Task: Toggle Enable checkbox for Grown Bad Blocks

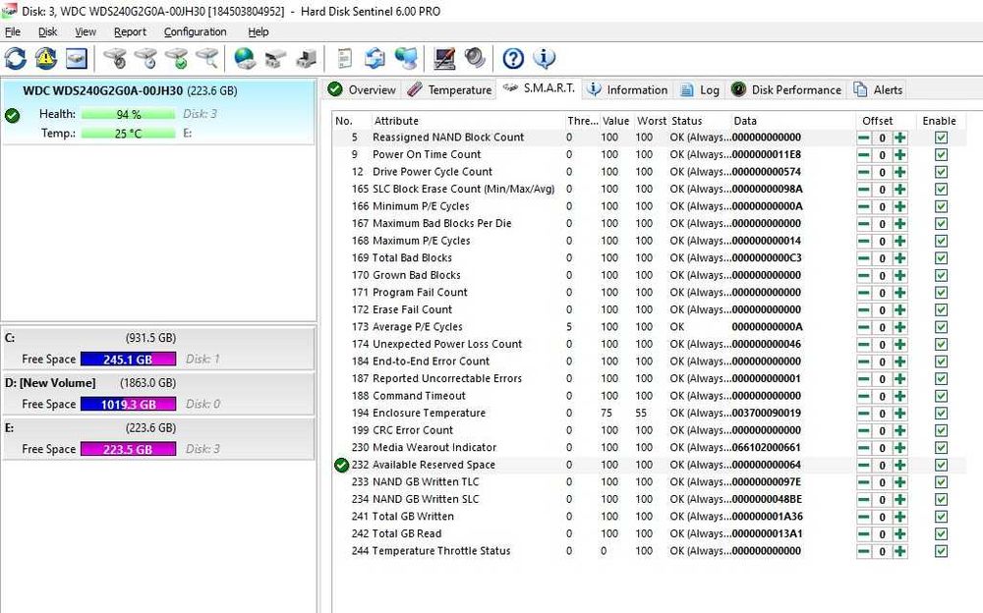Action: click(x=941, y=276)
